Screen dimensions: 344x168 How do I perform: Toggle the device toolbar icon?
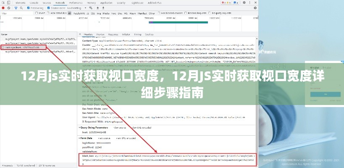pos(8,3)
